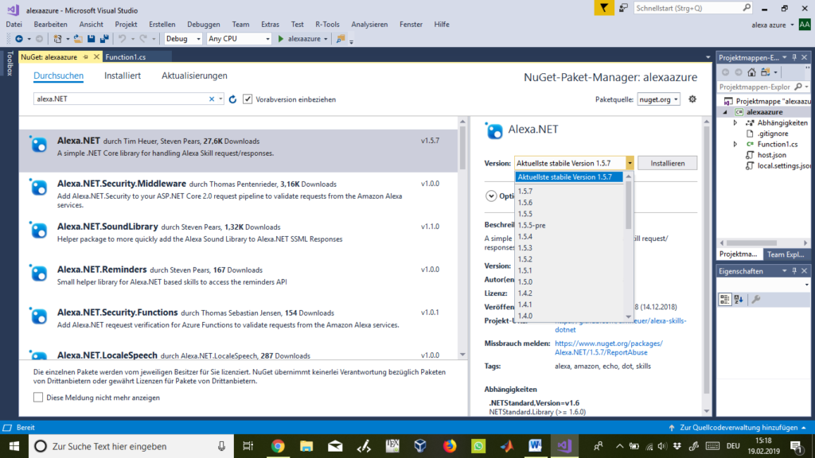This screenshot has width=815, height=458.
Task: Open File Explorer from the taskbar
Action: point(306,446)
